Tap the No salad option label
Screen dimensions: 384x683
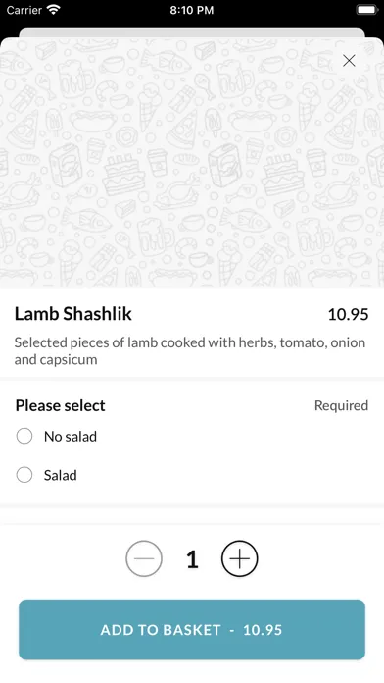[71, 436]
